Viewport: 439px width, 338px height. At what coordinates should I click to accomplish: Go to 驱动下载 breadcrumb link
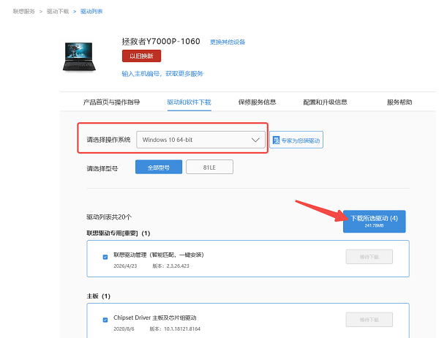[x=57, y=12]
